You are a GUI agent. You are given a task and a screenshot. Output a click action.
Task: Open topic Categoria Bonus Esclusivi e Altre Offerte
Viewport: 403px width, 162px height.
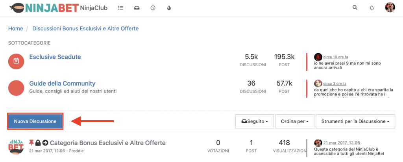107,143
